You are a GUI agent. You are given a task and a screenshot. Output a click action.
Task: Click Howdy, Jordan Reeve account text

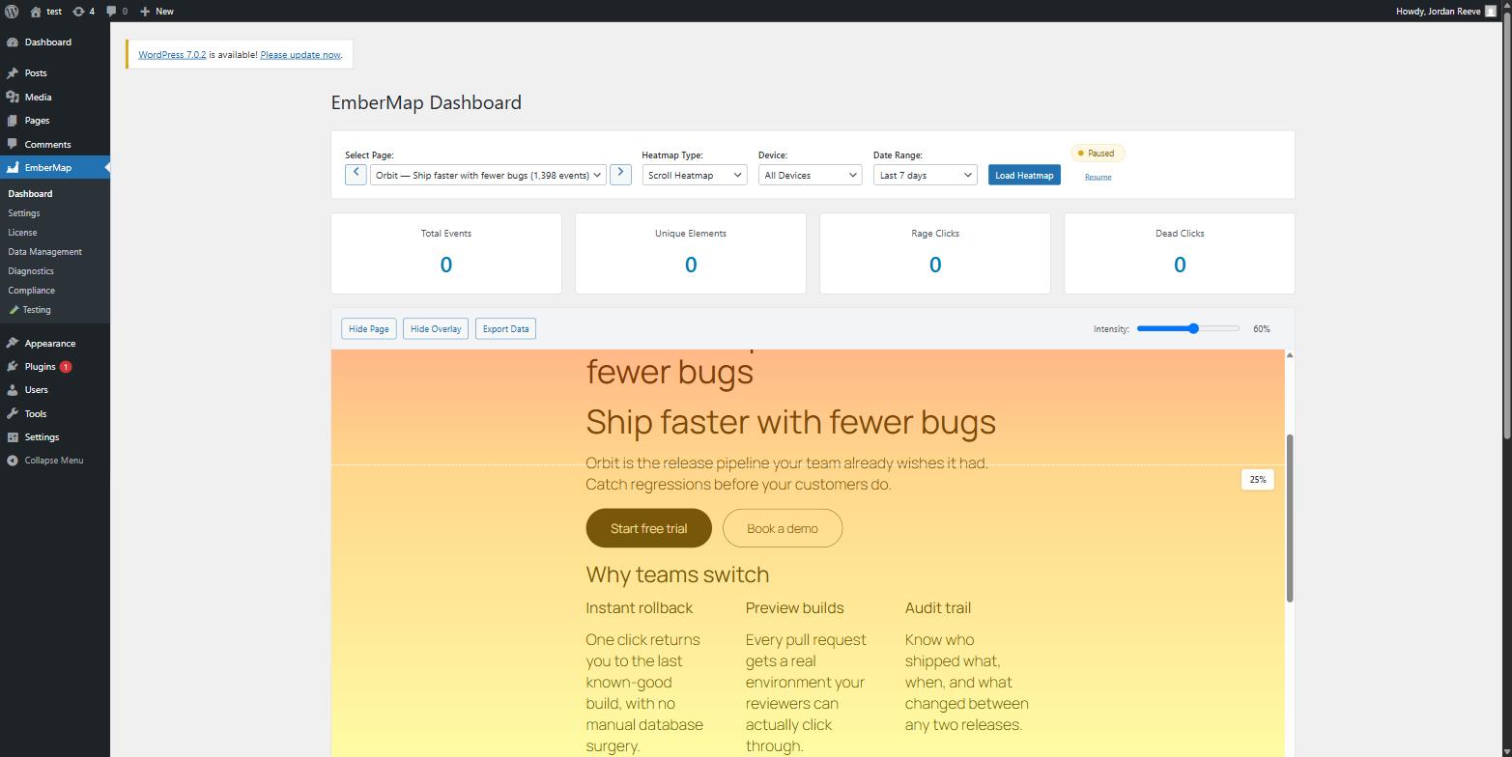pos(1439,12)
